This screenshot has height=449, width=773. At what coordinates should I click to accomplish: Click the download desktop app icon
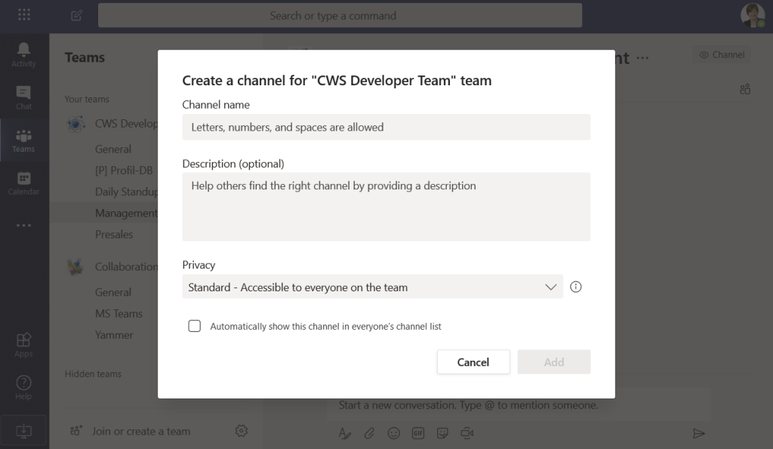click(23, 430)
